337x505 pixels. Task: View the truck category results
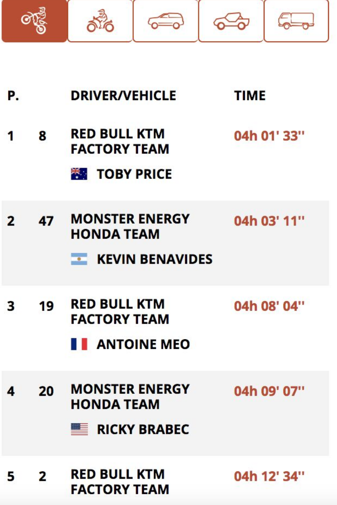click(296, 21)
